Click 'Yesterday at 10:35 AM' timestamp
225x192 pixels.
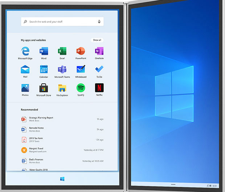93,161
